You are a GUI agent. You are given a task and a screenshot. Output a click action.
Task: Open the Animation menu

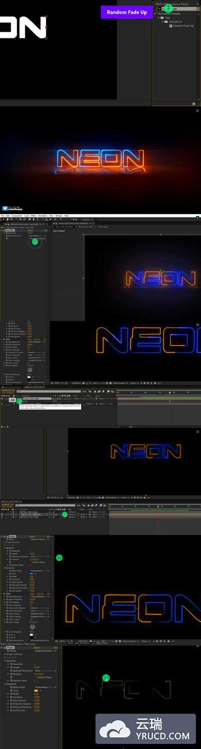[x=43, y=216]
